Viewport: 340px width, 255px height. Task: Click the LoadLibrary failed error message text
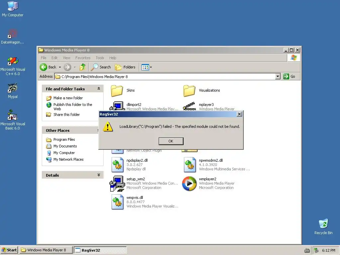[180, 127]
